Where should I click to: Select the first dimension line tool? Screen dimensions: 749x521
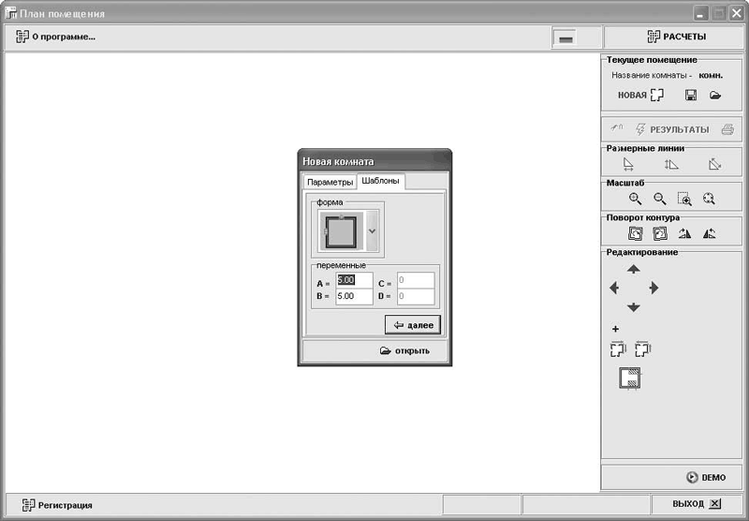[628, 164]
